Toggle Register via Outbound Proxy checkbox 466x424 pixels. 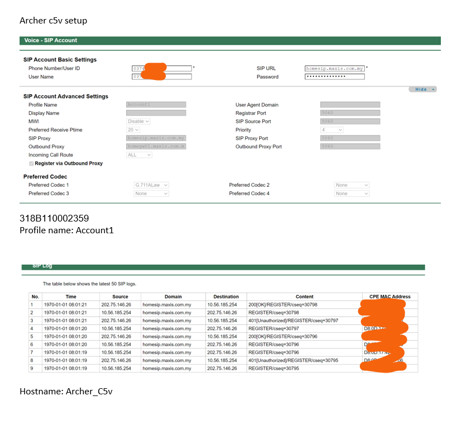point(31,163)
